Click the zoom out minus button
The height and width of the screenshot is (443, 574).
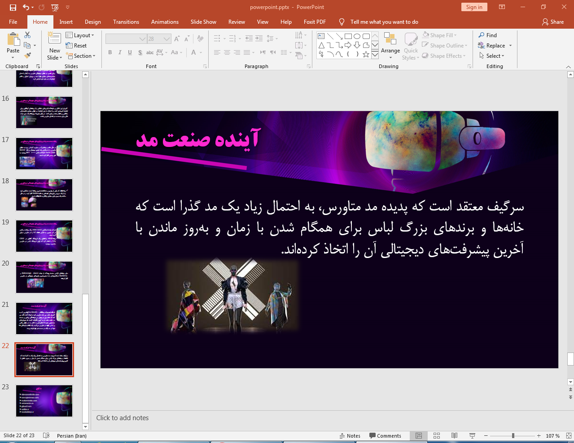point(486,436)
